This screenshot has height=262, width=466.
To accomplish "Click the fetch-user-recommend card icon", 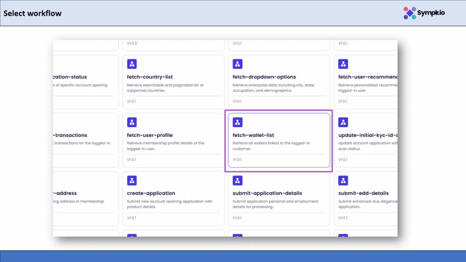I will pyautogui.click(x=343, y=64).
